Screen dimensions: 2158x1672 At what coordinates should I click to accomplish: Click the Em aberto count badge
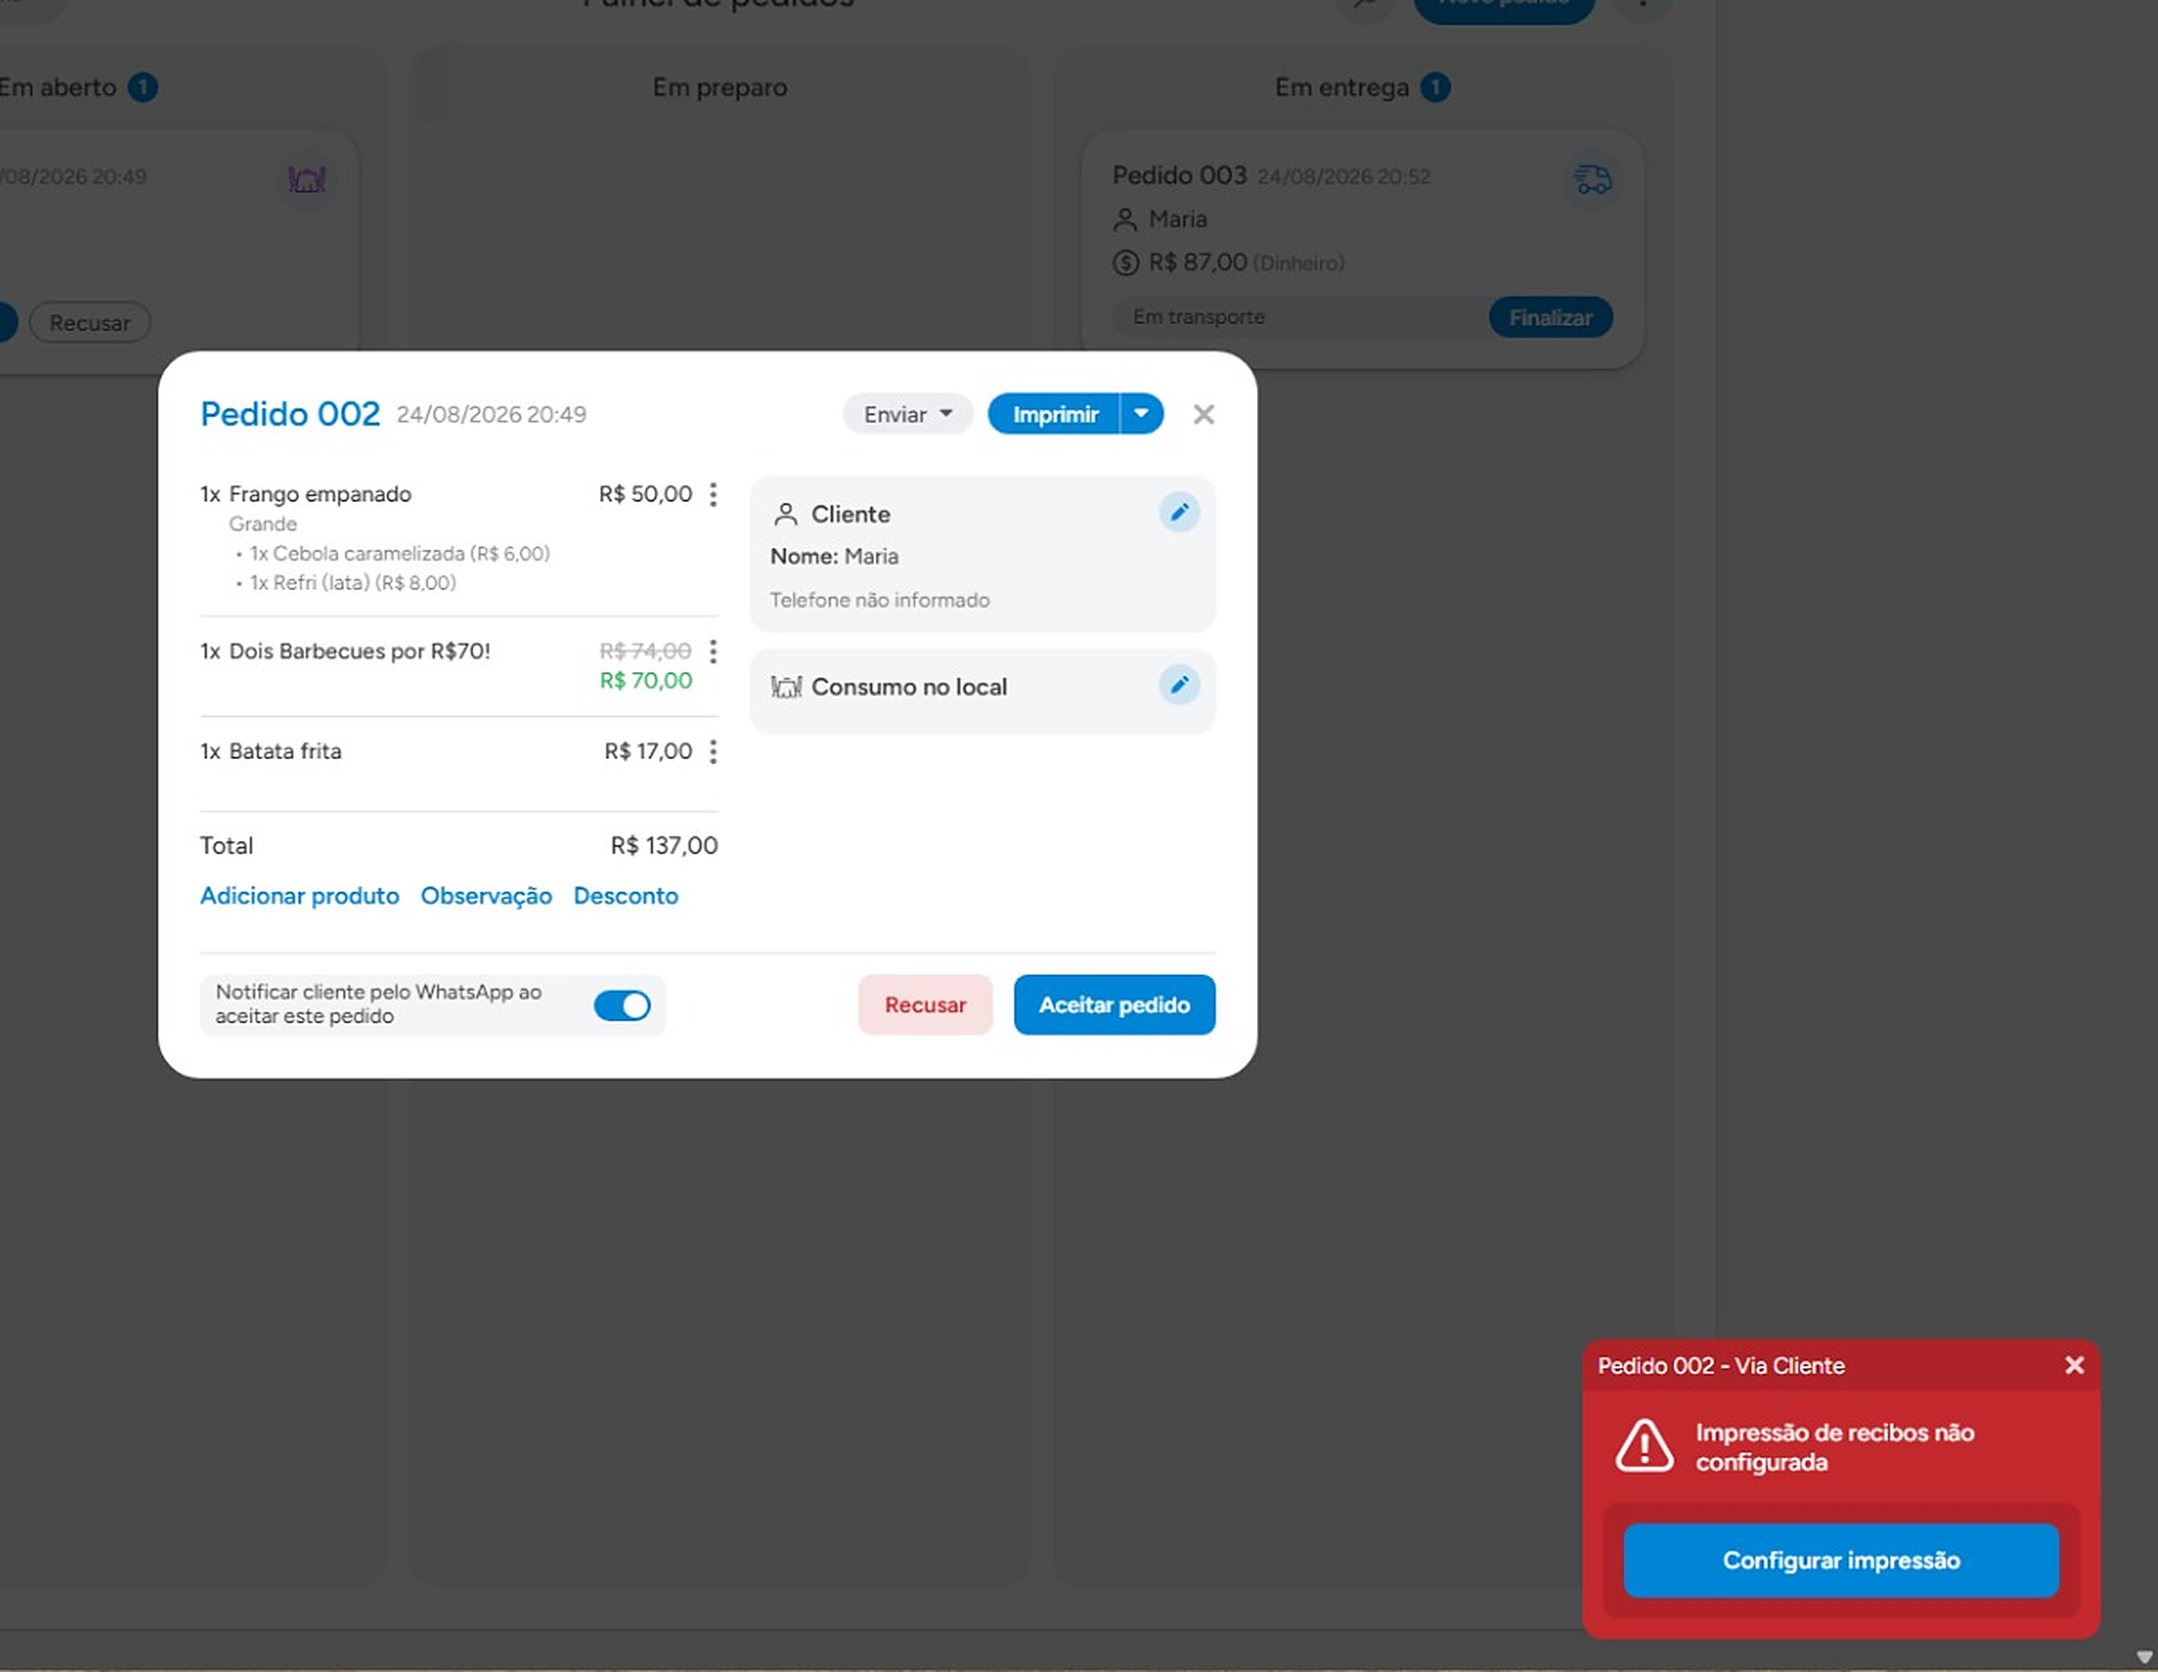coord(142,87)
